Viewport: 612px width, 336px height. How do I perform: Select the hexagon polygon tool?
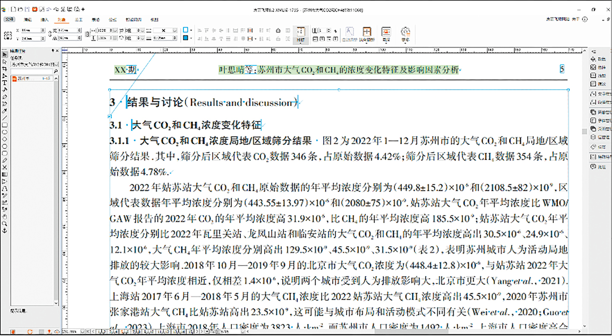(x=5, y=146)
